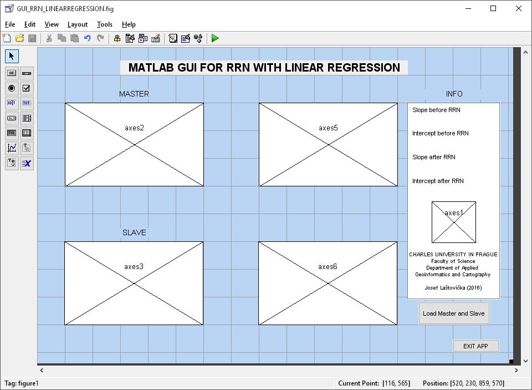Open the Edit menu
532x390 pixels.
30,24
